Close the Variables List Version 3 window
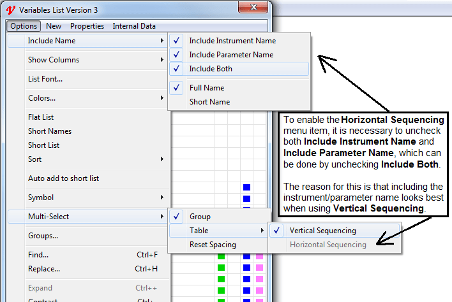Image resolution: width=452 pixels, height=302 pixels. pos(253,7)
